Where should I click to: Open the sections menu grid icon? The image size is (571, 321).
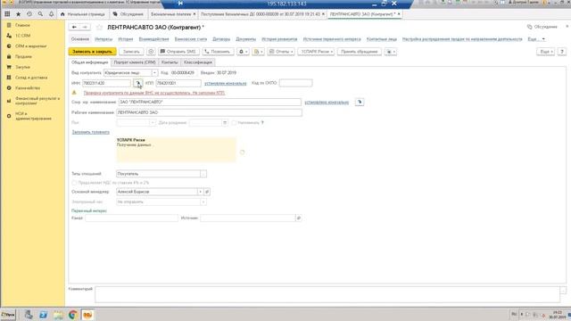[x=7, y=14]
